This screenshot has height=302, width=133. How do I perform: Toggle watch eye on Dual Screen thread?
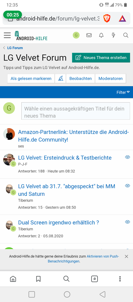tap(127, 222)
